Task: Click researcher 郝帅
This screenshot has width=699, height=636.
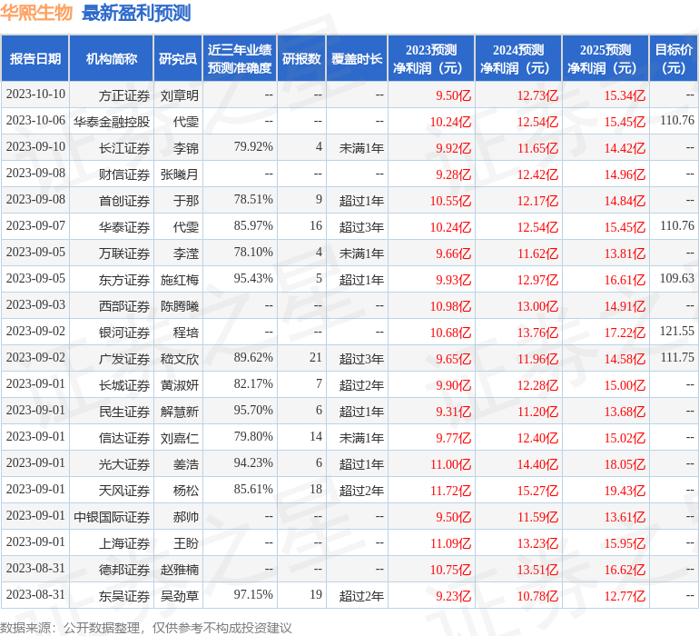Action: [186, 517]
